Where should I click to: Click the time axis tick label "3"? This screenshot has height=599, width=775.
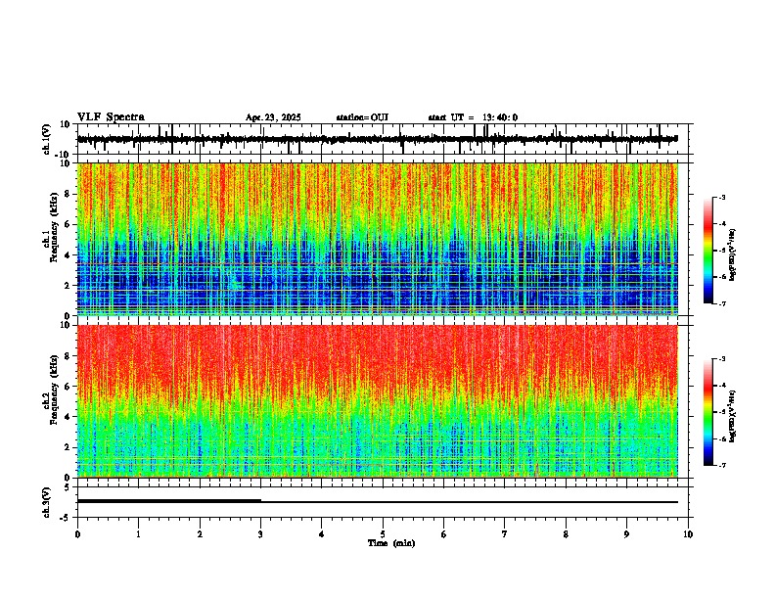tap(260, 534)
